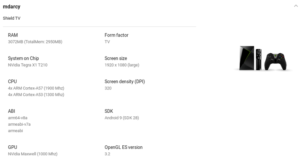Screen dimensions: 304x165
Task: Click the ARM Cortex-A53 CPU line
Action: pos(36,95)
